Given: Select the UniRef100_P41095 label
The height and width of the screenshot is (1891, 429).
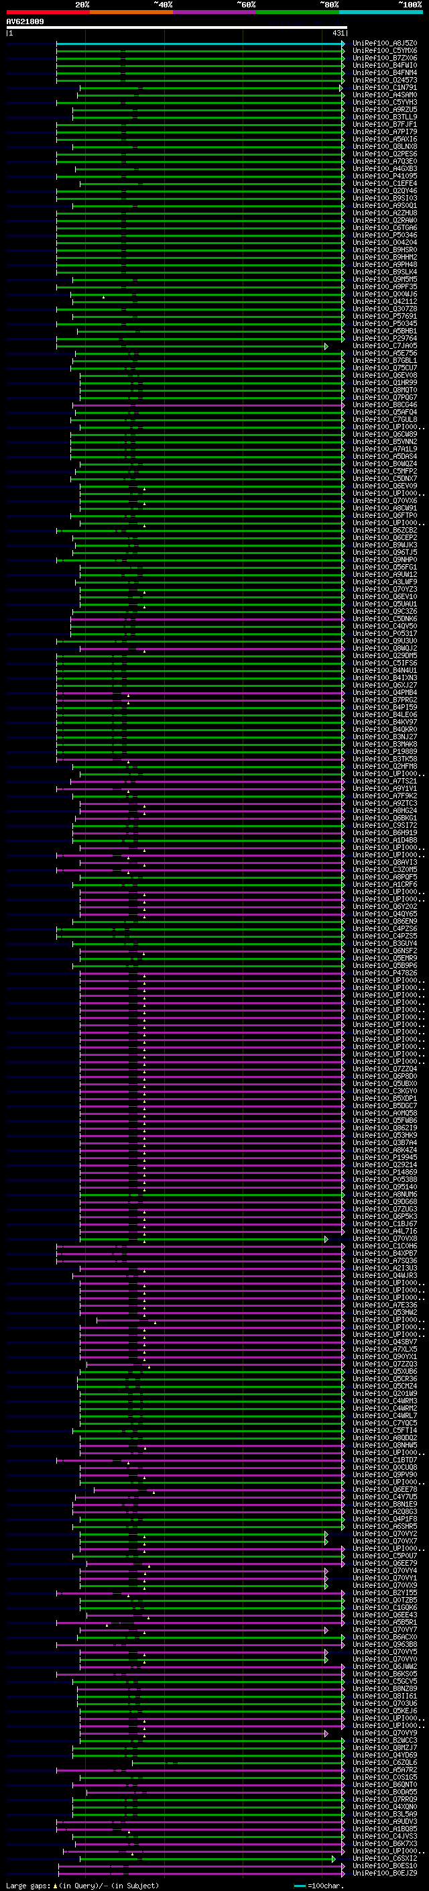Looking at the screenshot, I should [x=385, y=176].
